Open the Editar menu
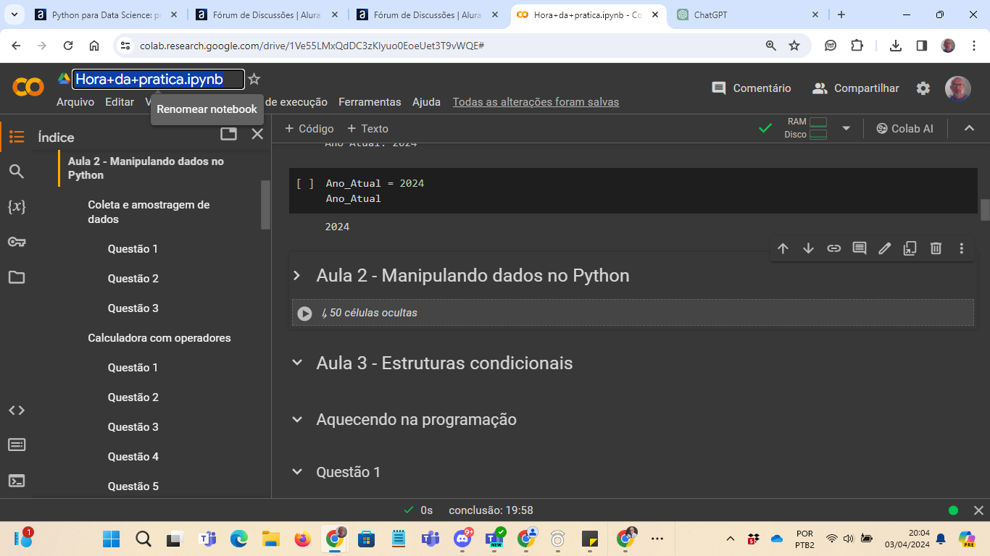 pos(120,102)
